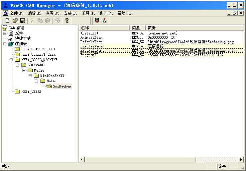Open the 工具(T) menu

pyautogui.click(x=88, y=13)
